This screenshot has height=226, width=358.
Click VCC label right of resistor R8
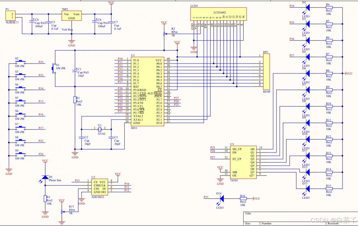tap(349, 74)
